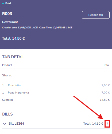
Task: Expand Bill LS264 with the chevron arrow
Action: pos(5,124)
